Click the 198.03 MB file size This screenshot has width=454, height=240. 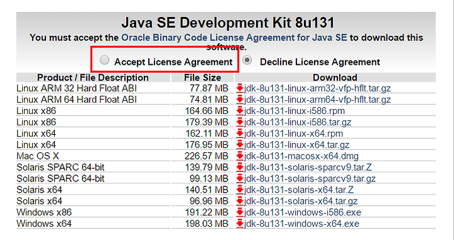point(207,224)
